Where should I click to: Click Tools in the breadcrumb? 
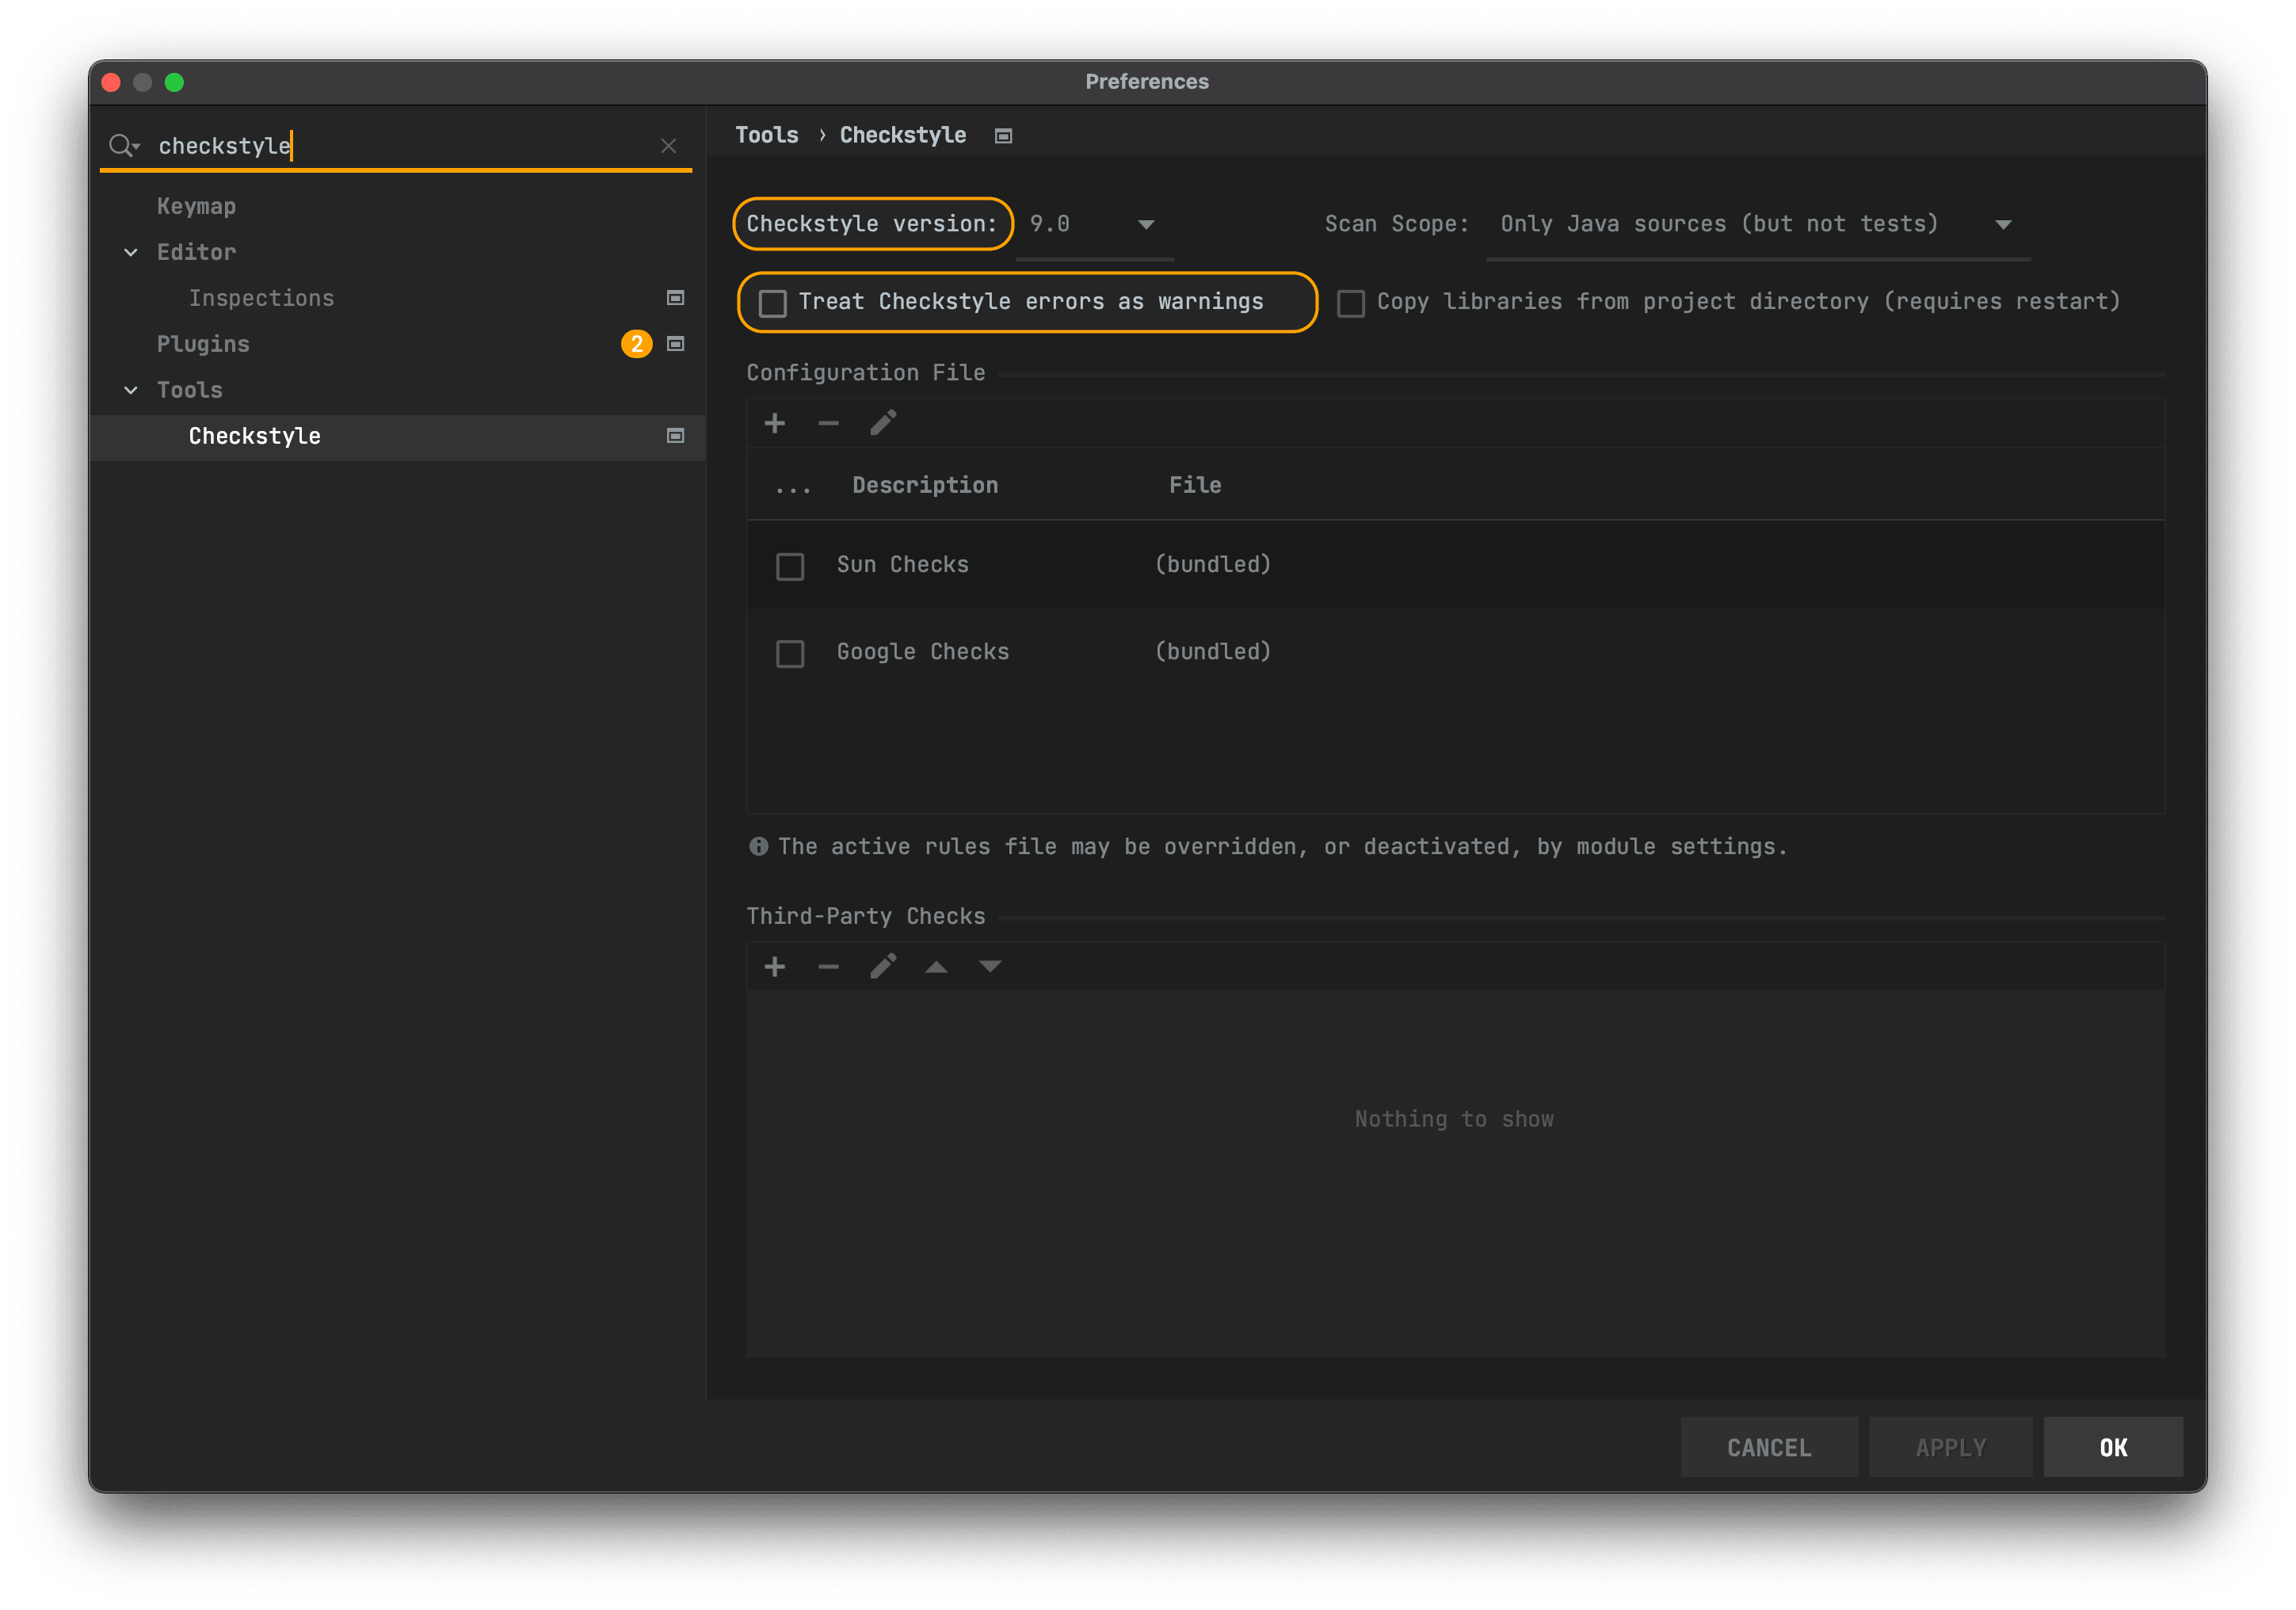[767, 135]
